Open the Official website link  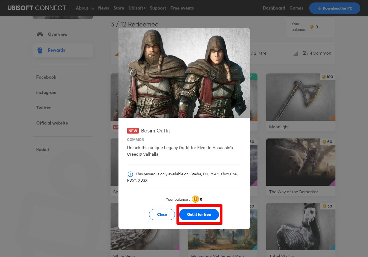coord(52,123)
